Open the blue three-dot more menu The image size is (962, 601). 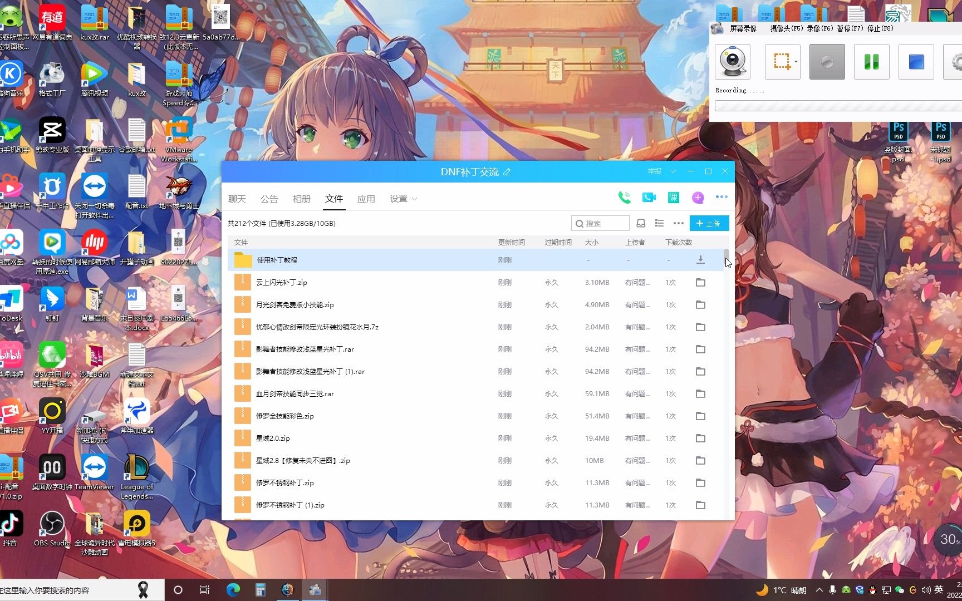[x=722, y=197]
